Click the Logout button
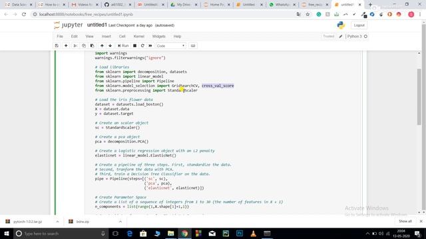This screenshot has width=426, height=239. 359,25
